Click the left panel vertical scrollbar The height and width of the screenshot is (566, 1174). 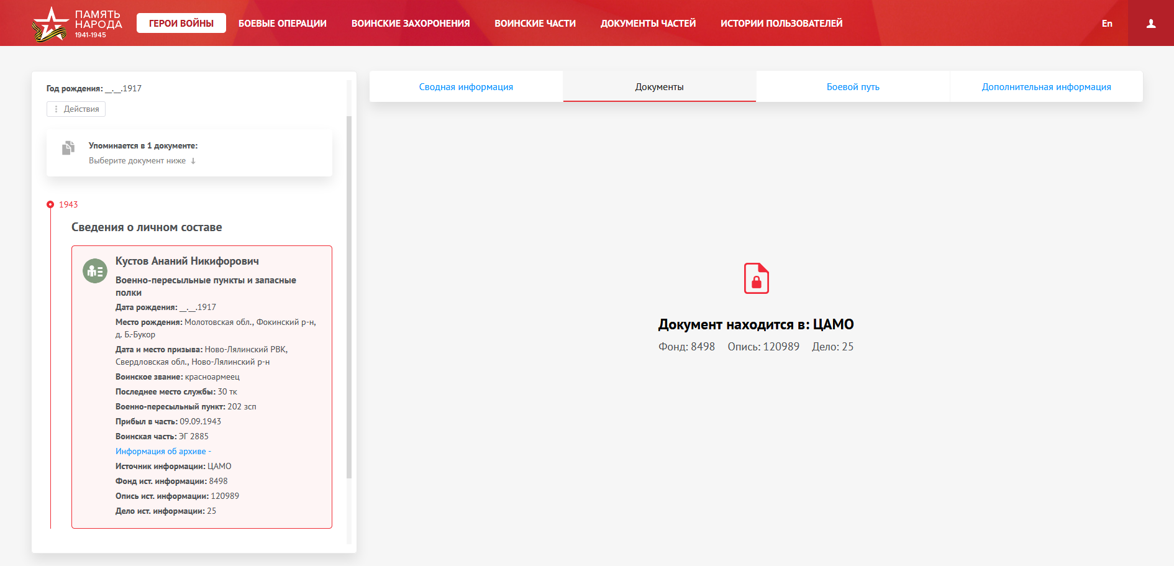pos(349,297)
